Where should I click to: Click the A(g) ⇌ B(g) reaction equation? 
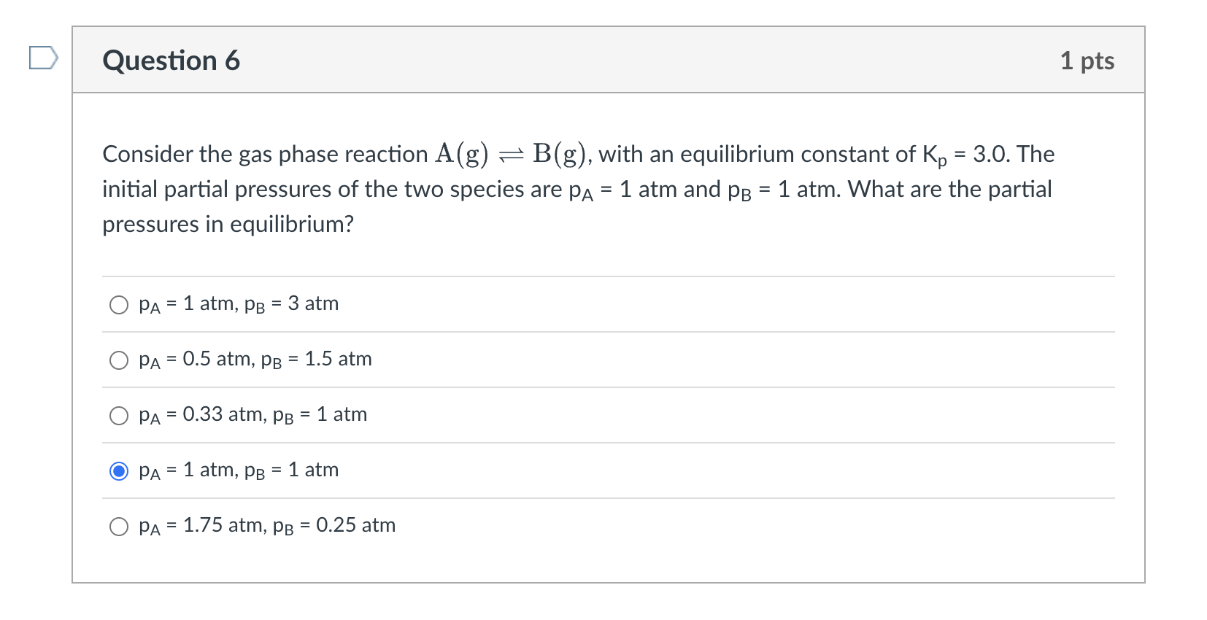513,154
